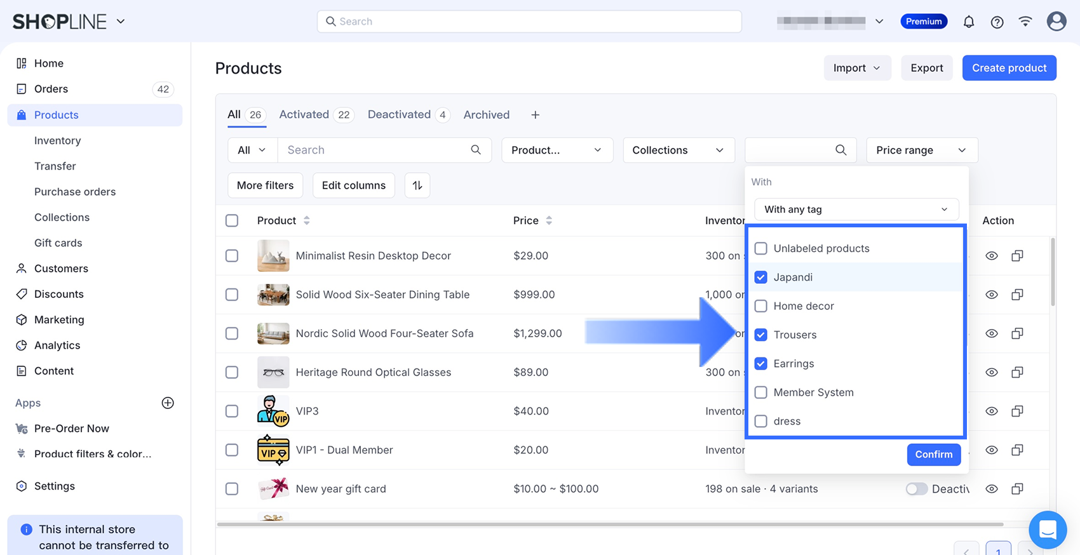Open the user account avatar

click(x=1056, y=22)
